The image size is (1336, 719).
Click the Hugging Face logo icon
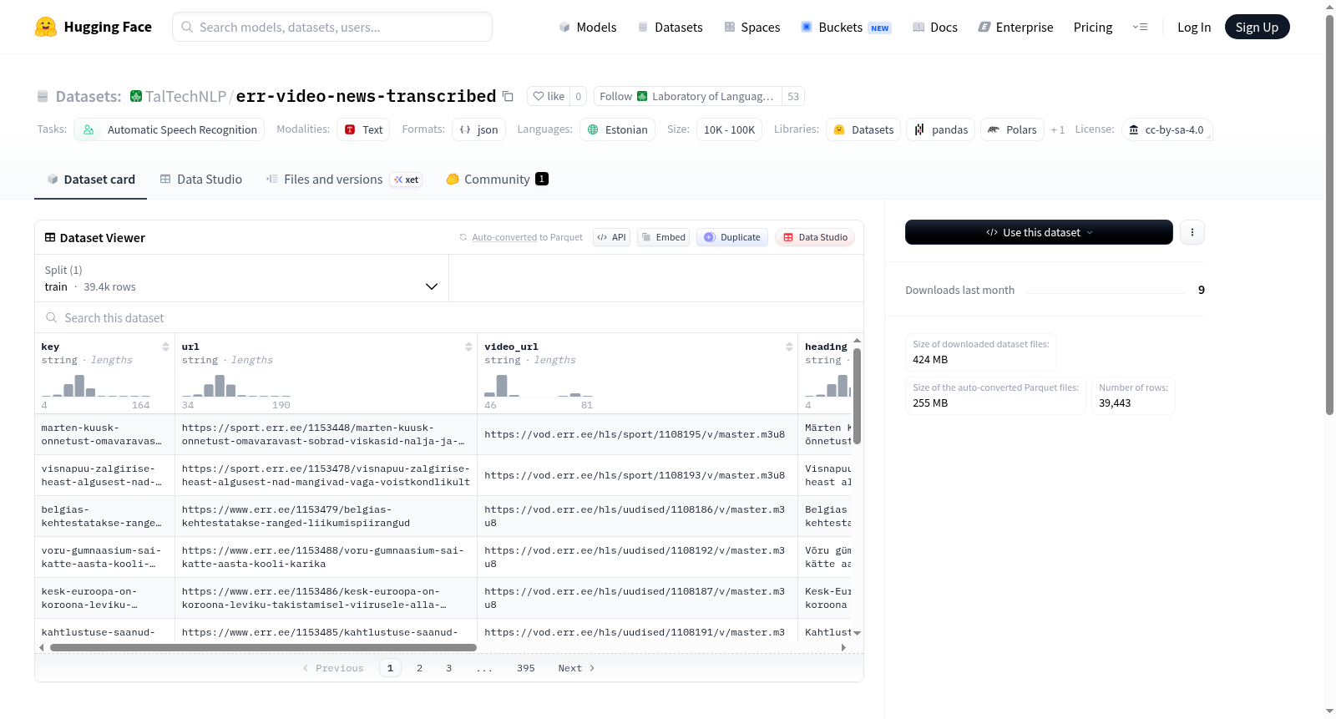[46, 27]
